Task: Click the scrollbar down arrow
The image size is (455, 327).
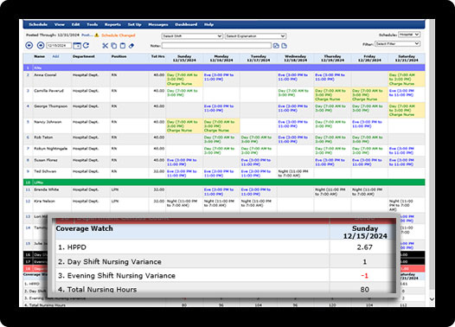Action: tap(432, 298)
